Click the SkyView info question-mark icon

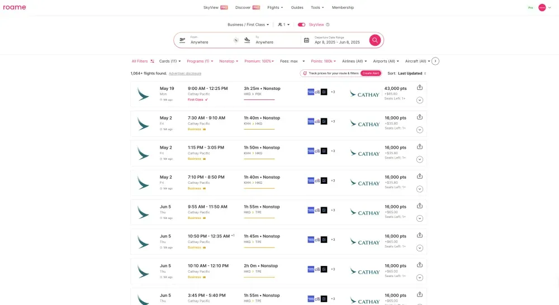tap(328, 25)
